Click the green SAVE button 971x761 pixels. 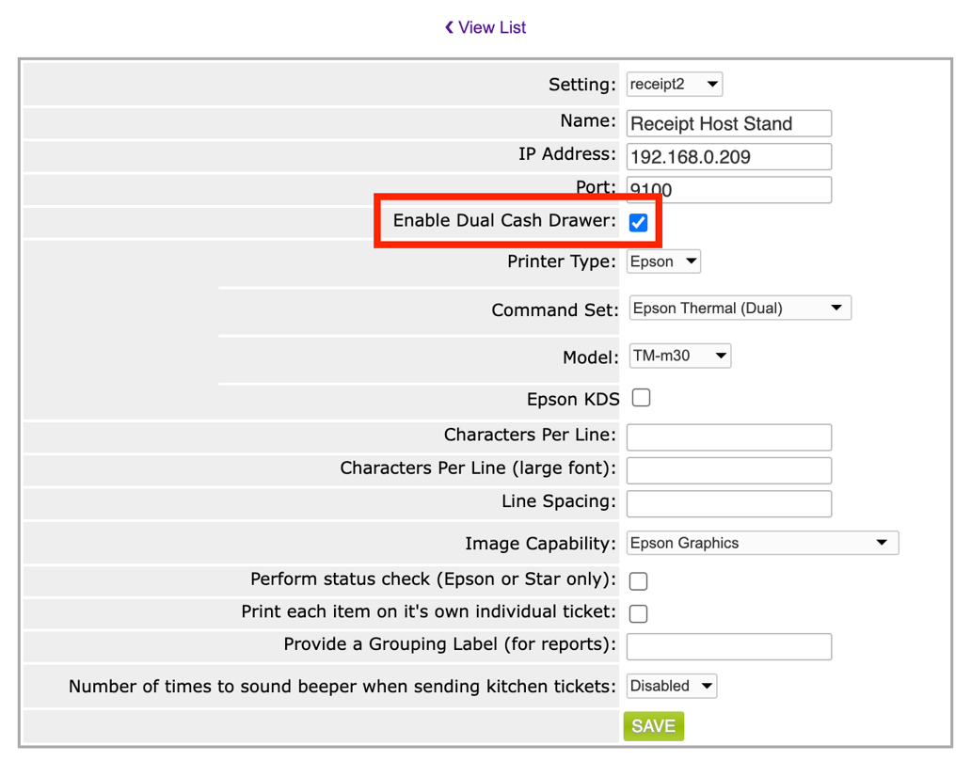[653, 725]
